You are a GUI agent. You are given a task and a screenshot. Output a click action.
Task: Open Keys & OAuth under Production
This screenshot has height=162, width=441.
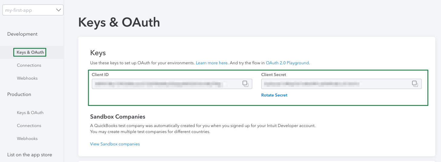point(30,113)
